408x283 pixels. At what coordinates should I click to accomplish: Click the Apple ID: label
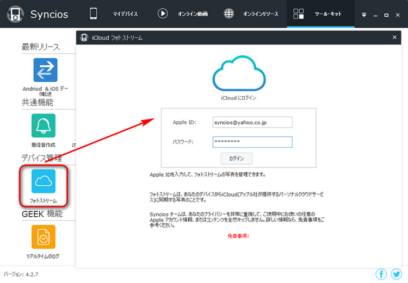click(184, 122)
